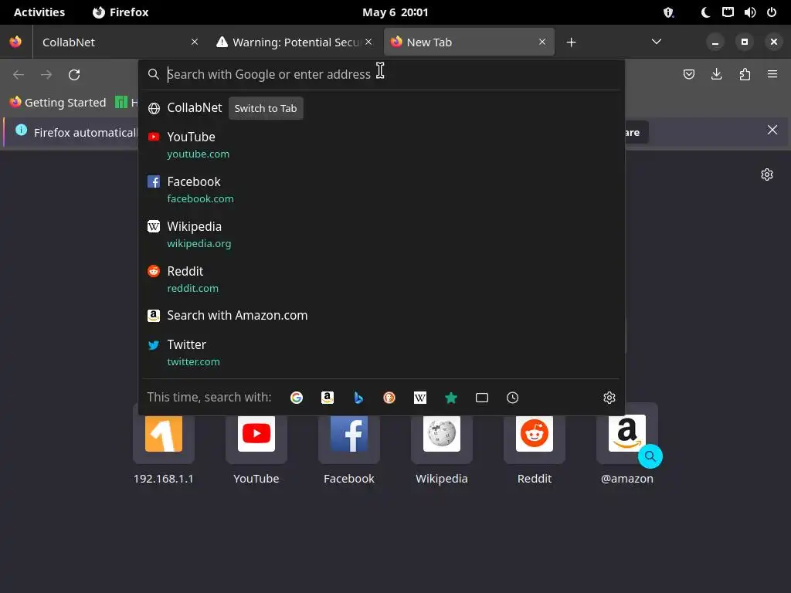The height and width of the screenshot is (593, 791).
Task: Open the Downloads panel icon
Action: tap(716, 75)
